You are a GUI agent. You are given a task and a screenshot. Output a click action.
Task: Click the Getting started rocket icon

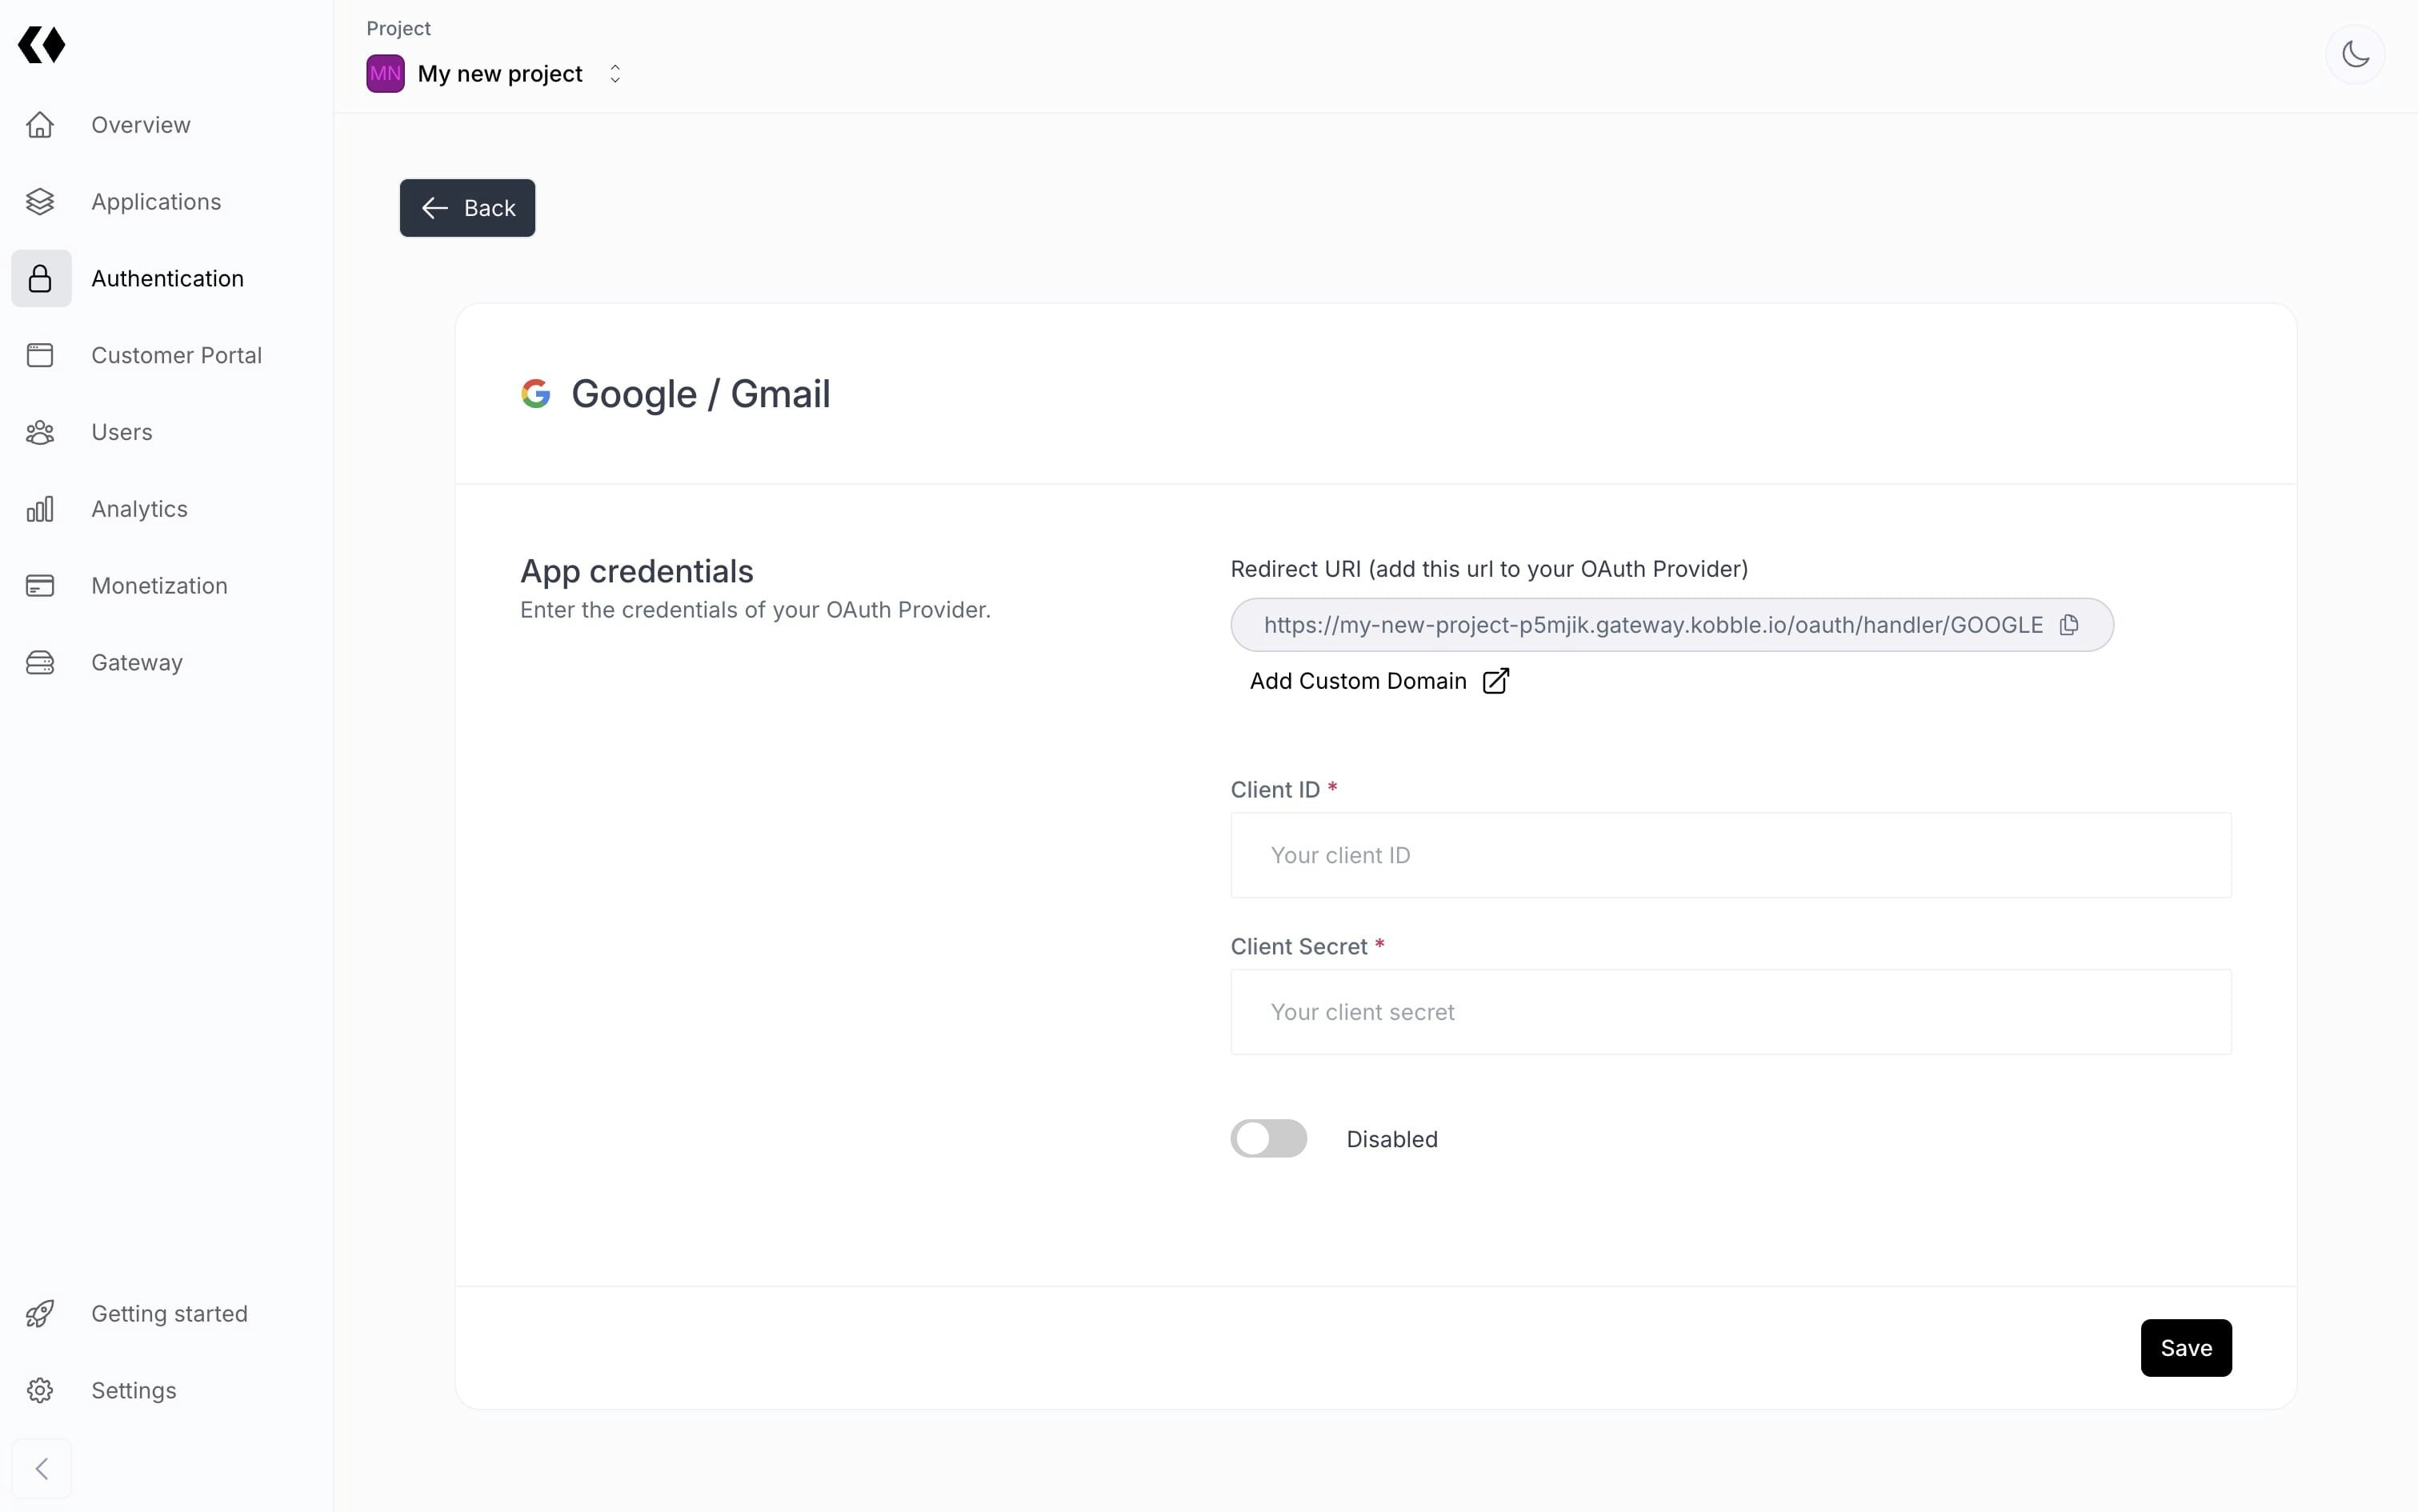tap(40, 1313)
